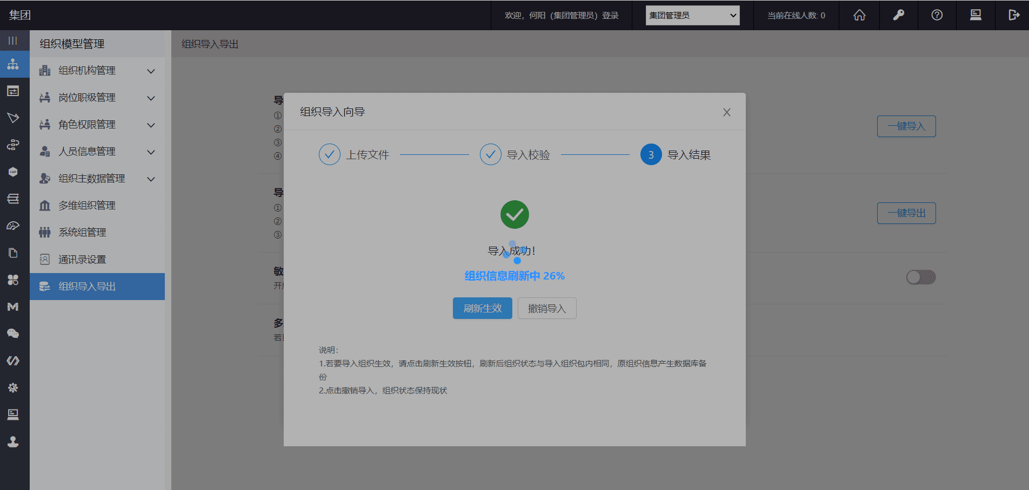
Task: Click the workflow route sidebar icon
Action: (x=13, y=145)
